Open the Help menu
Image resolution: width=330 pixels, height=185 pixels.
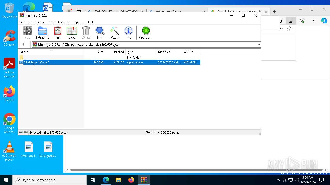point(91,22)
